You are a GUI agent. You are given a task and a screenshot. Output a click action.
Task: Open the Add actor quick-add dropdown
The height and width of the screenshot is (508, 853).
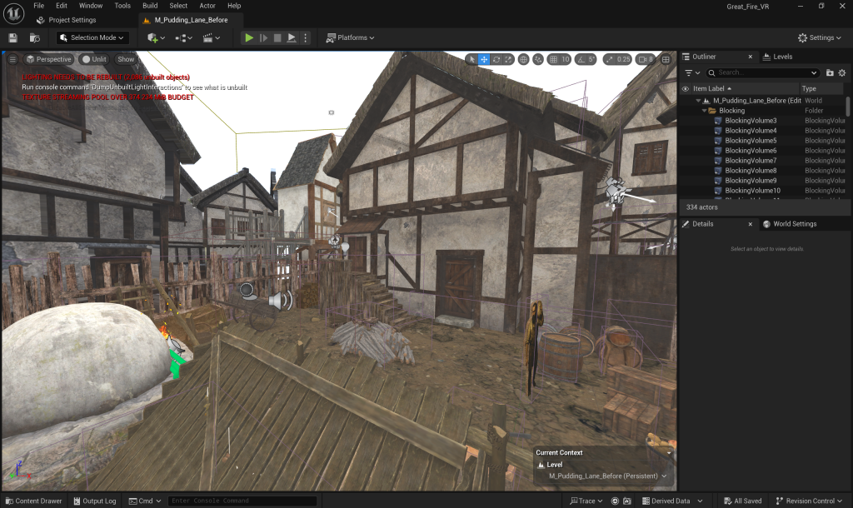tap(156, 38)
